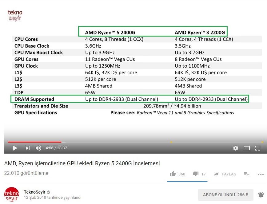This screenshot has width=267, height=204.
Task: Click the ABONE OLUNDU subscribed button
Action: (x=225, y=195)
